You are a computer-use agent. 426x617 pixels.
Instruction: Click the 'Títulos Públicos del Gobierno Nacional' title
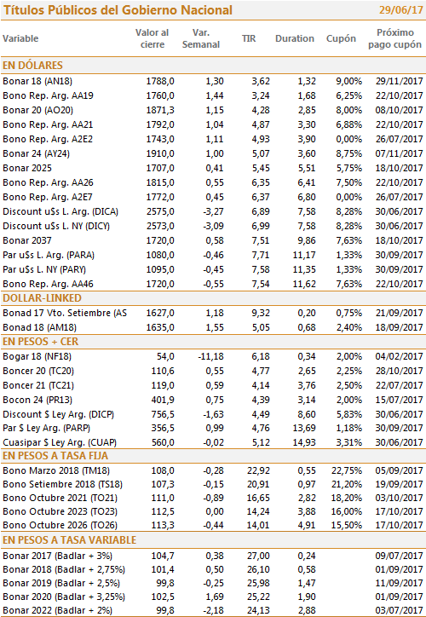[x=118, y=10]
